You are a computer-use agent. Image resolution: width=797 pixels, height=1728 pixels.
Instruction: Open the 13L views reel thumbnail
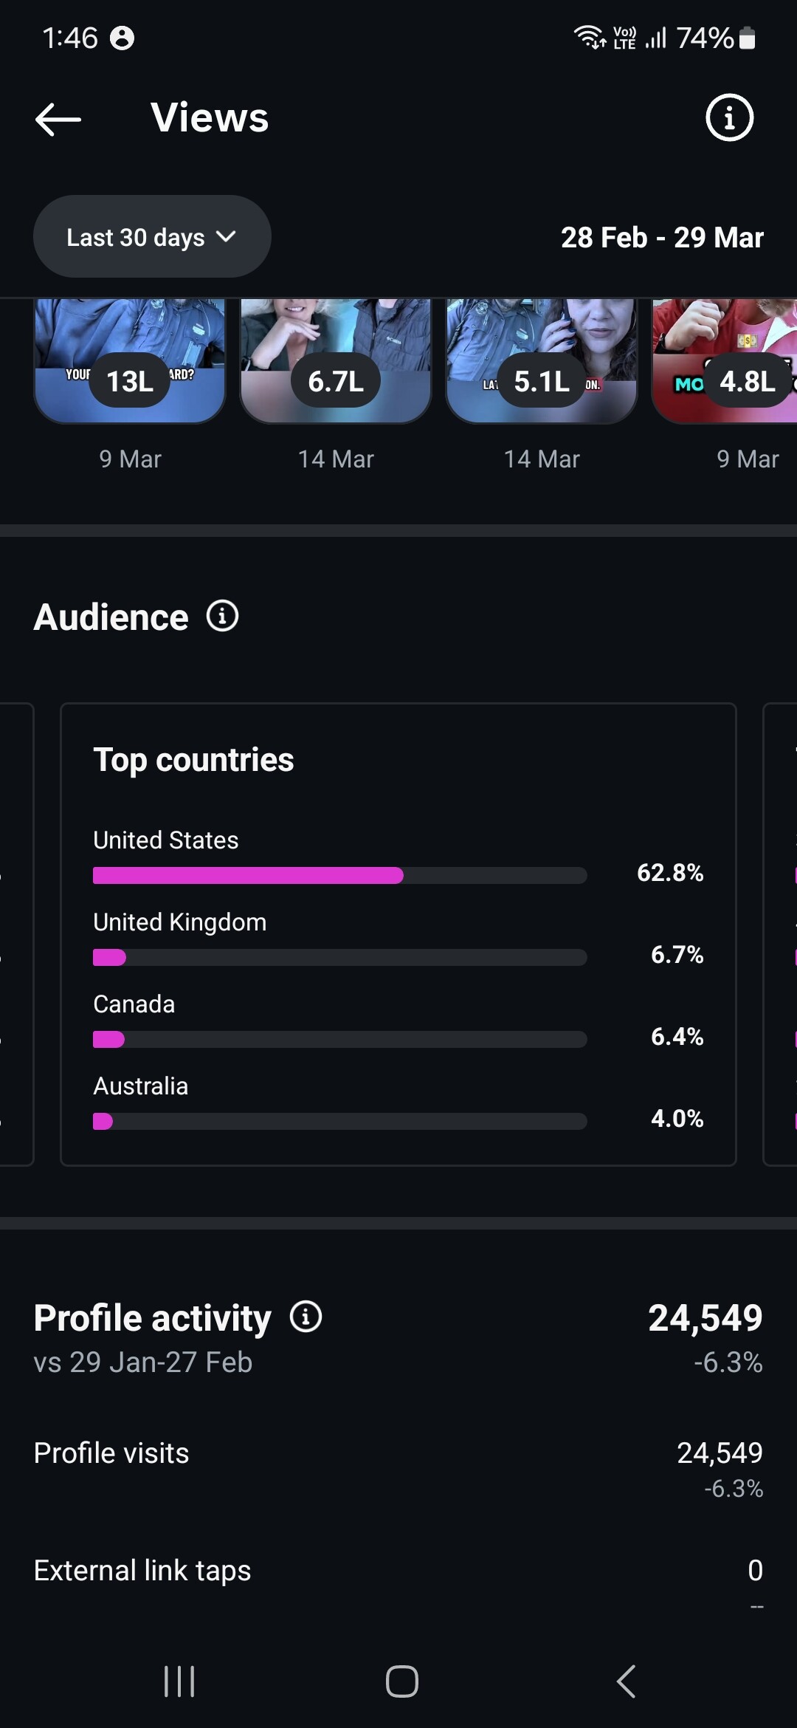(x=130, y=360)
